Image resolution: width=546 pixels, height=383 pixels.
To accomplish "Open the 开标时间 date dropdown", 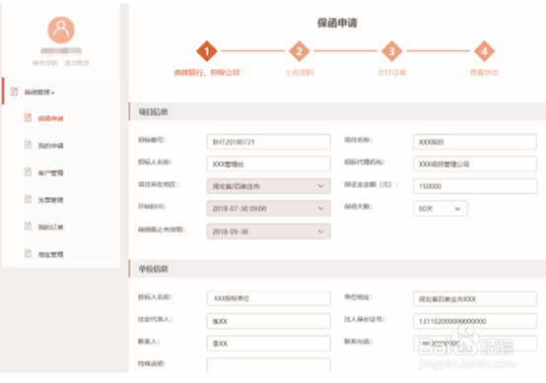I will [x=268, y=209].
